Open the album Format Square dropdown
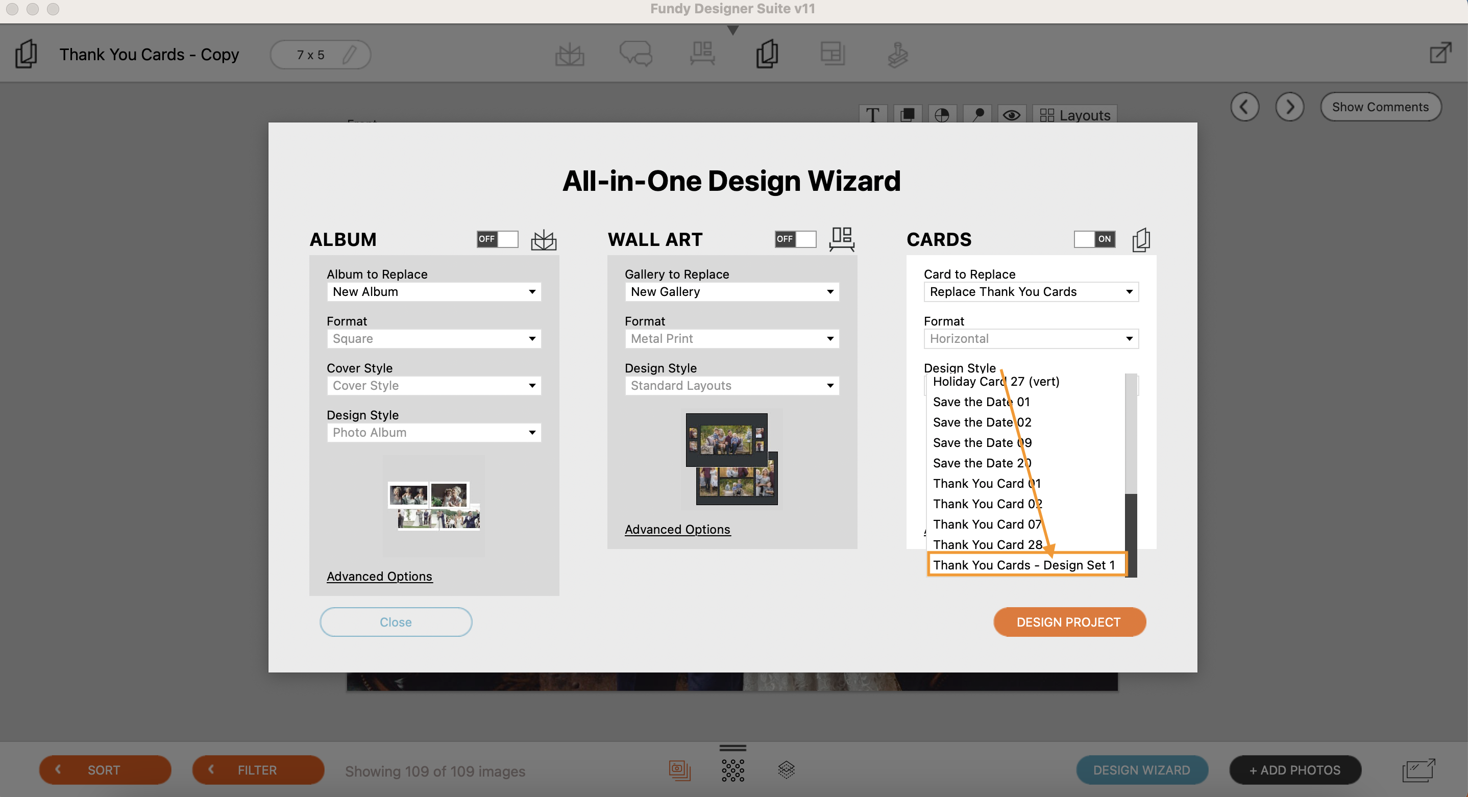 click(434, 338)
